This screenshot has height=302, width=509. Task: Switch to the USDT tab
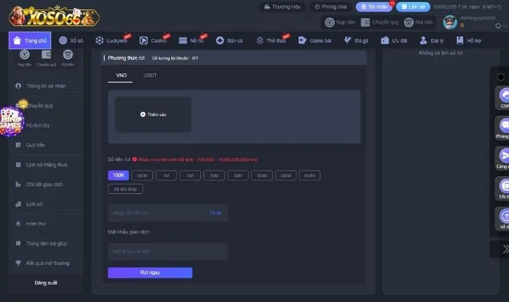(x=150, y=75)
